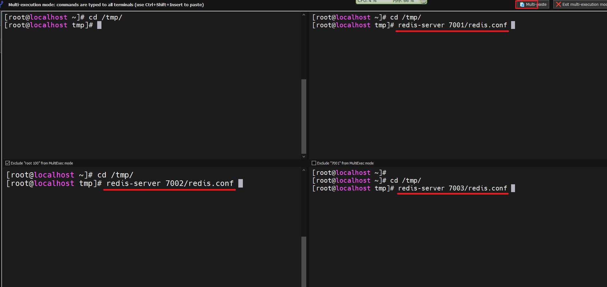Click the redis-server 7001/redis.conf command text
The image size is (607, 287).
tap(452, 25)
